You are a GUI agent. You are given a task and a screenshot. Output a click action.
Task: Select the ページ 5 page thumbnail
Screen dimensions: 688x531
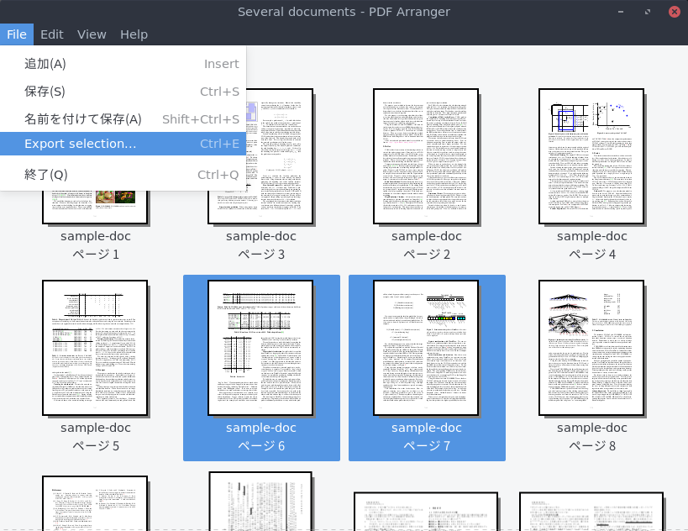click(95, 348)
